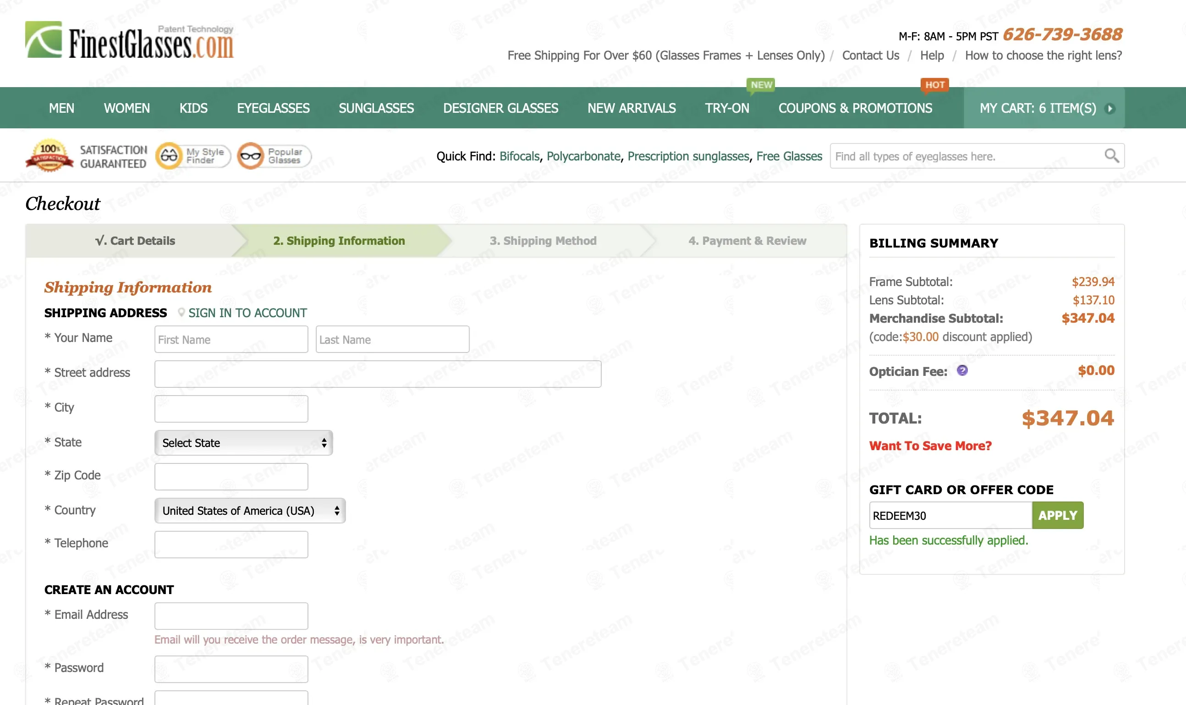This screenshot has width=1186, height=705.
Task: Go back to Cart Details step
Action: click(x=135, y=241)
